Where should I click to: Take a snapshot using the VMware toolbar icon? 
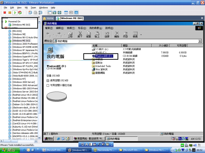(x=30, y=12)
